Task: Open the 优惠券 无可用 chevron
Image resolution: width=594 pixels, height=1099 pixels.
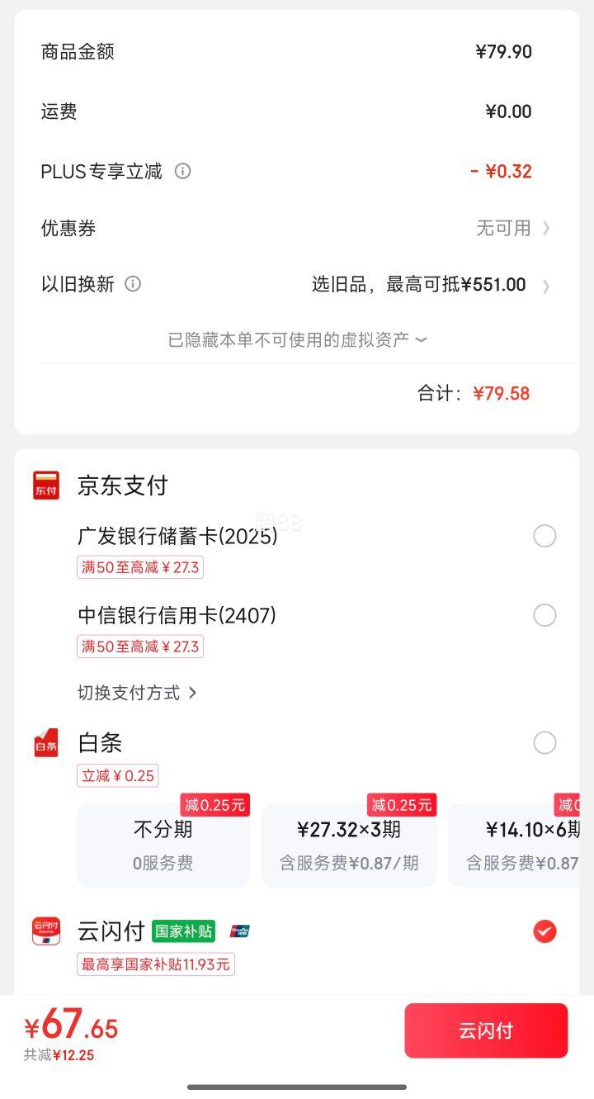Action: 546,228
